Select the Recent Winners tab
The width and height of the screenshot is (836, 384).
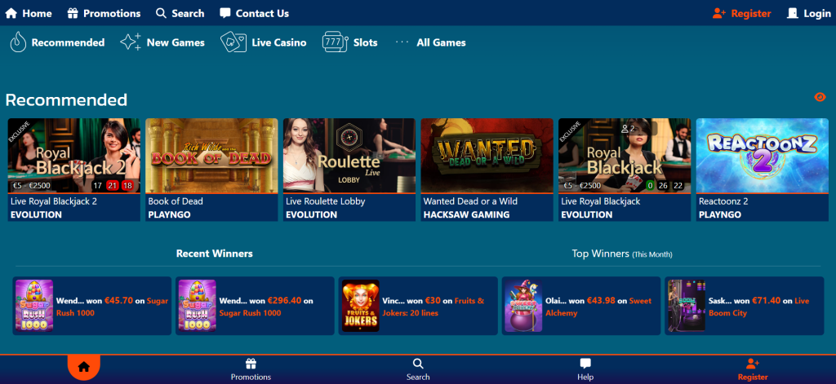tap(214, 254)
